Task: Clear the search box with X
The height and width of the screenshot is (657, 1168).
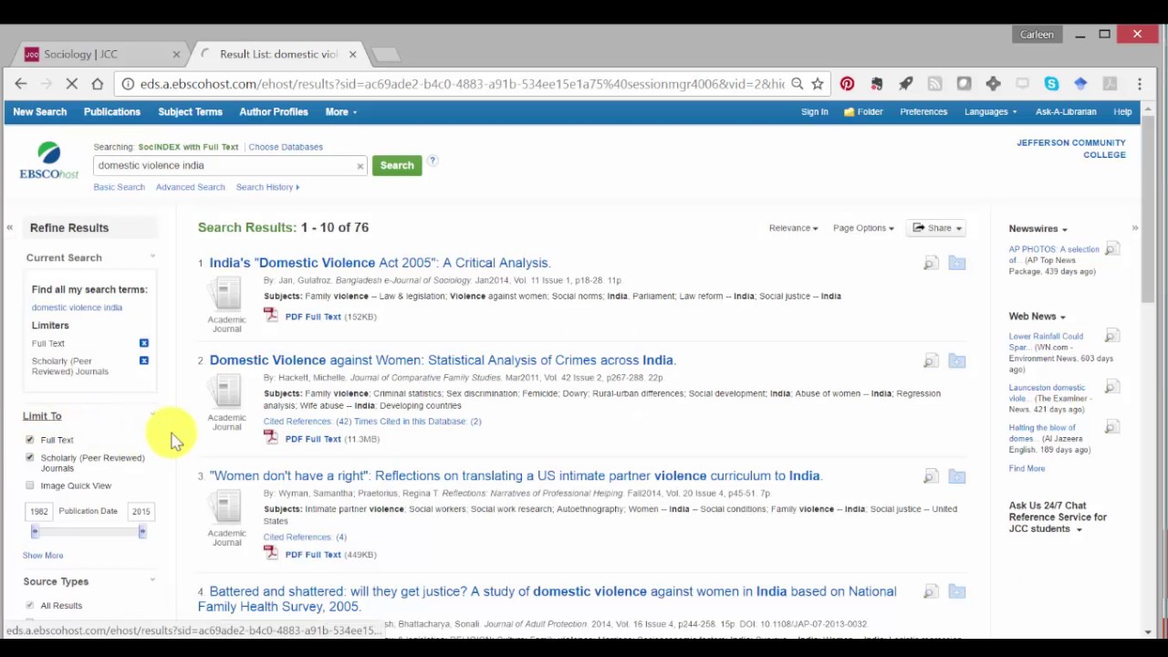Action: 360,166
